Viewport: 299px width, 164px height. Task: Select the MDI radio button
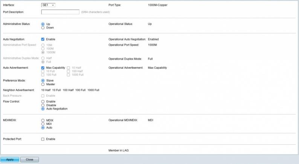click(x=43, y=124)
